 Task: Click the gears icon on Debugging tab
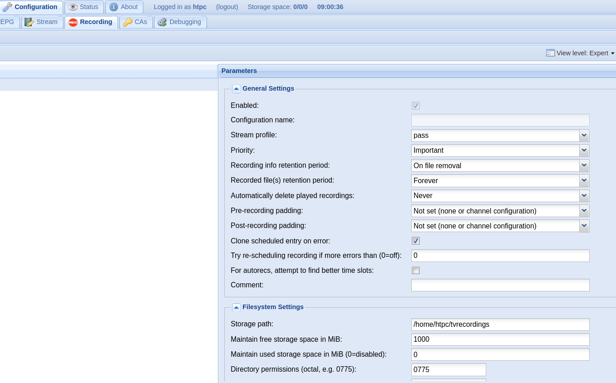click(162, 22)
